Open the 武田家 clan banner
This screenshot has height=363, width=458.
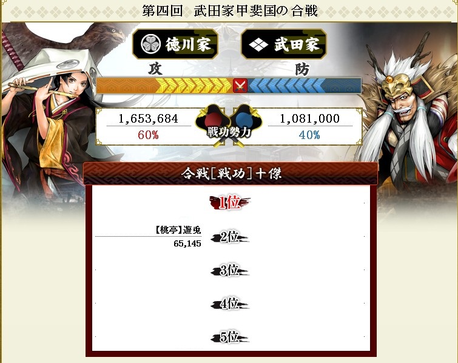(x=284, y=44)
